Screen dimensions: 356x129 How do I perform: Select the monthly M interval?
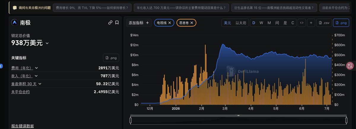click(269, 23)
